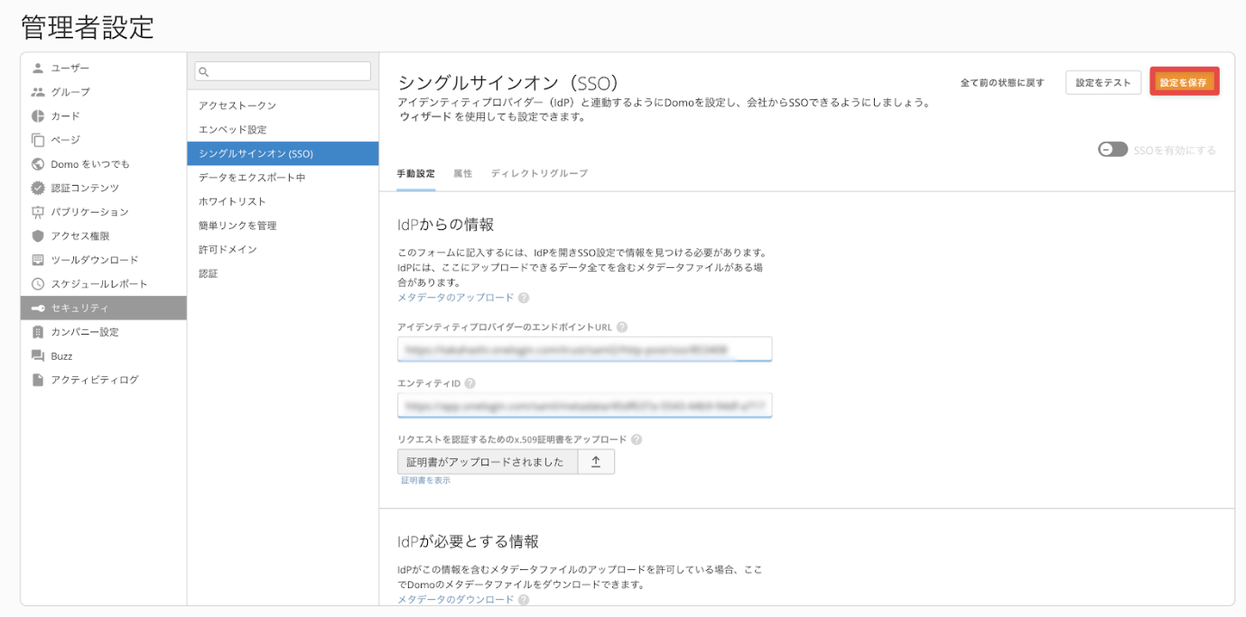The image size is (1246, 617).
Task: Click help icon beside x.509証明書 label
Action: click(x=637, y=439)
